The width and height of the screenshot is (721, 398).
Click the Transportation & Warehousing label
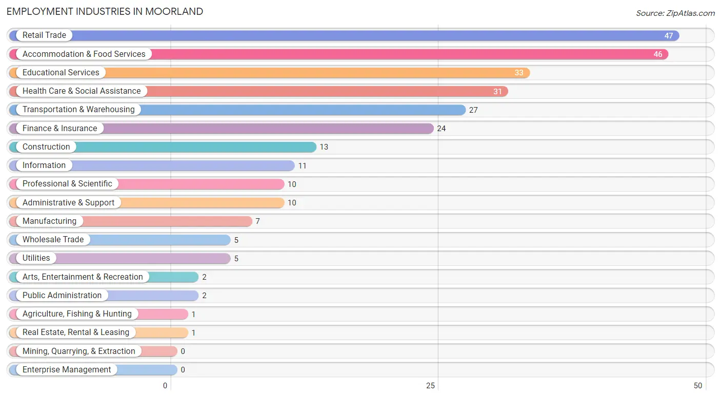pos(78,110)
